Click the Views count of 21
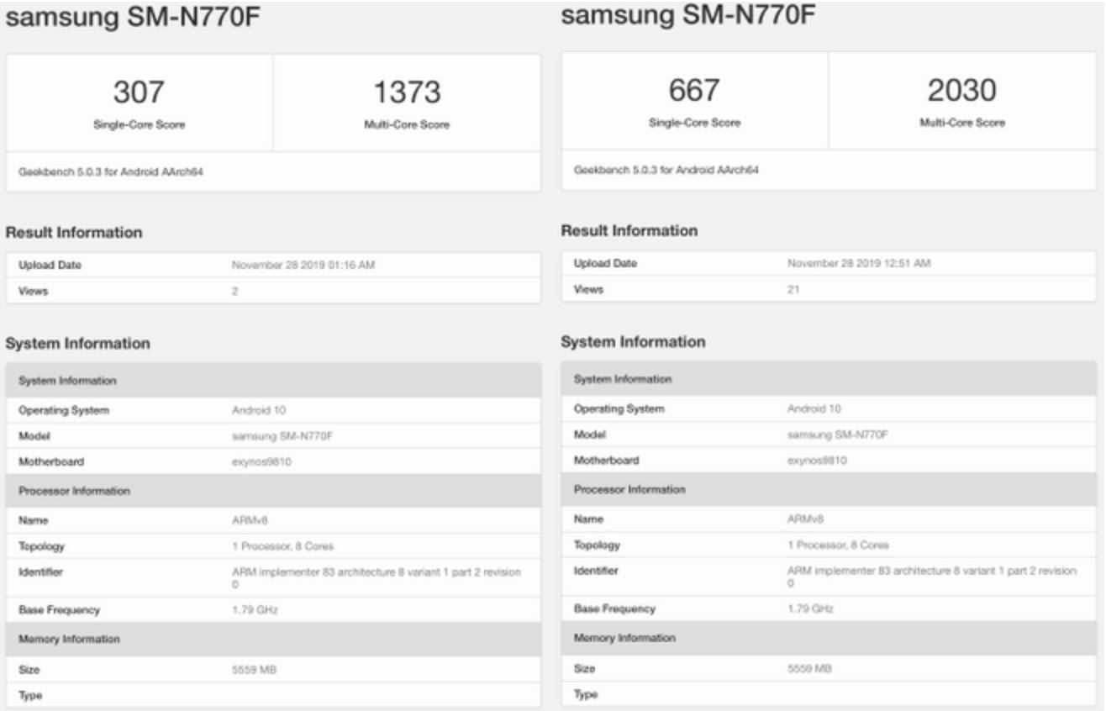This screenshot has height=711, width=1106. (x=793, y=289)
